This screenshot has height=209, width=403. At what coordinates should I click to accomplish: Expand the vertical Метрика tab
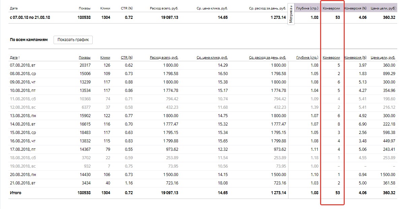coord(291,14)
